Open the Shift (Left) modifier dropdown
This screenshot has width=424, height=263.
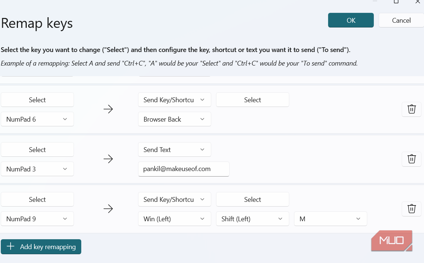(x=252, y=219)
